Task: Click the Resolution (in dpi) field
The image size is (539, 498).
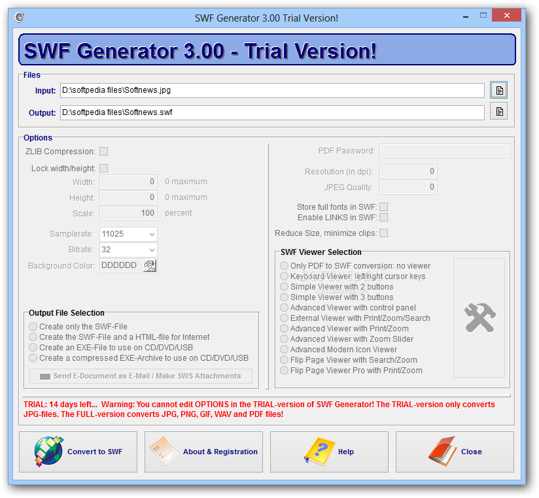Action: 408,171
